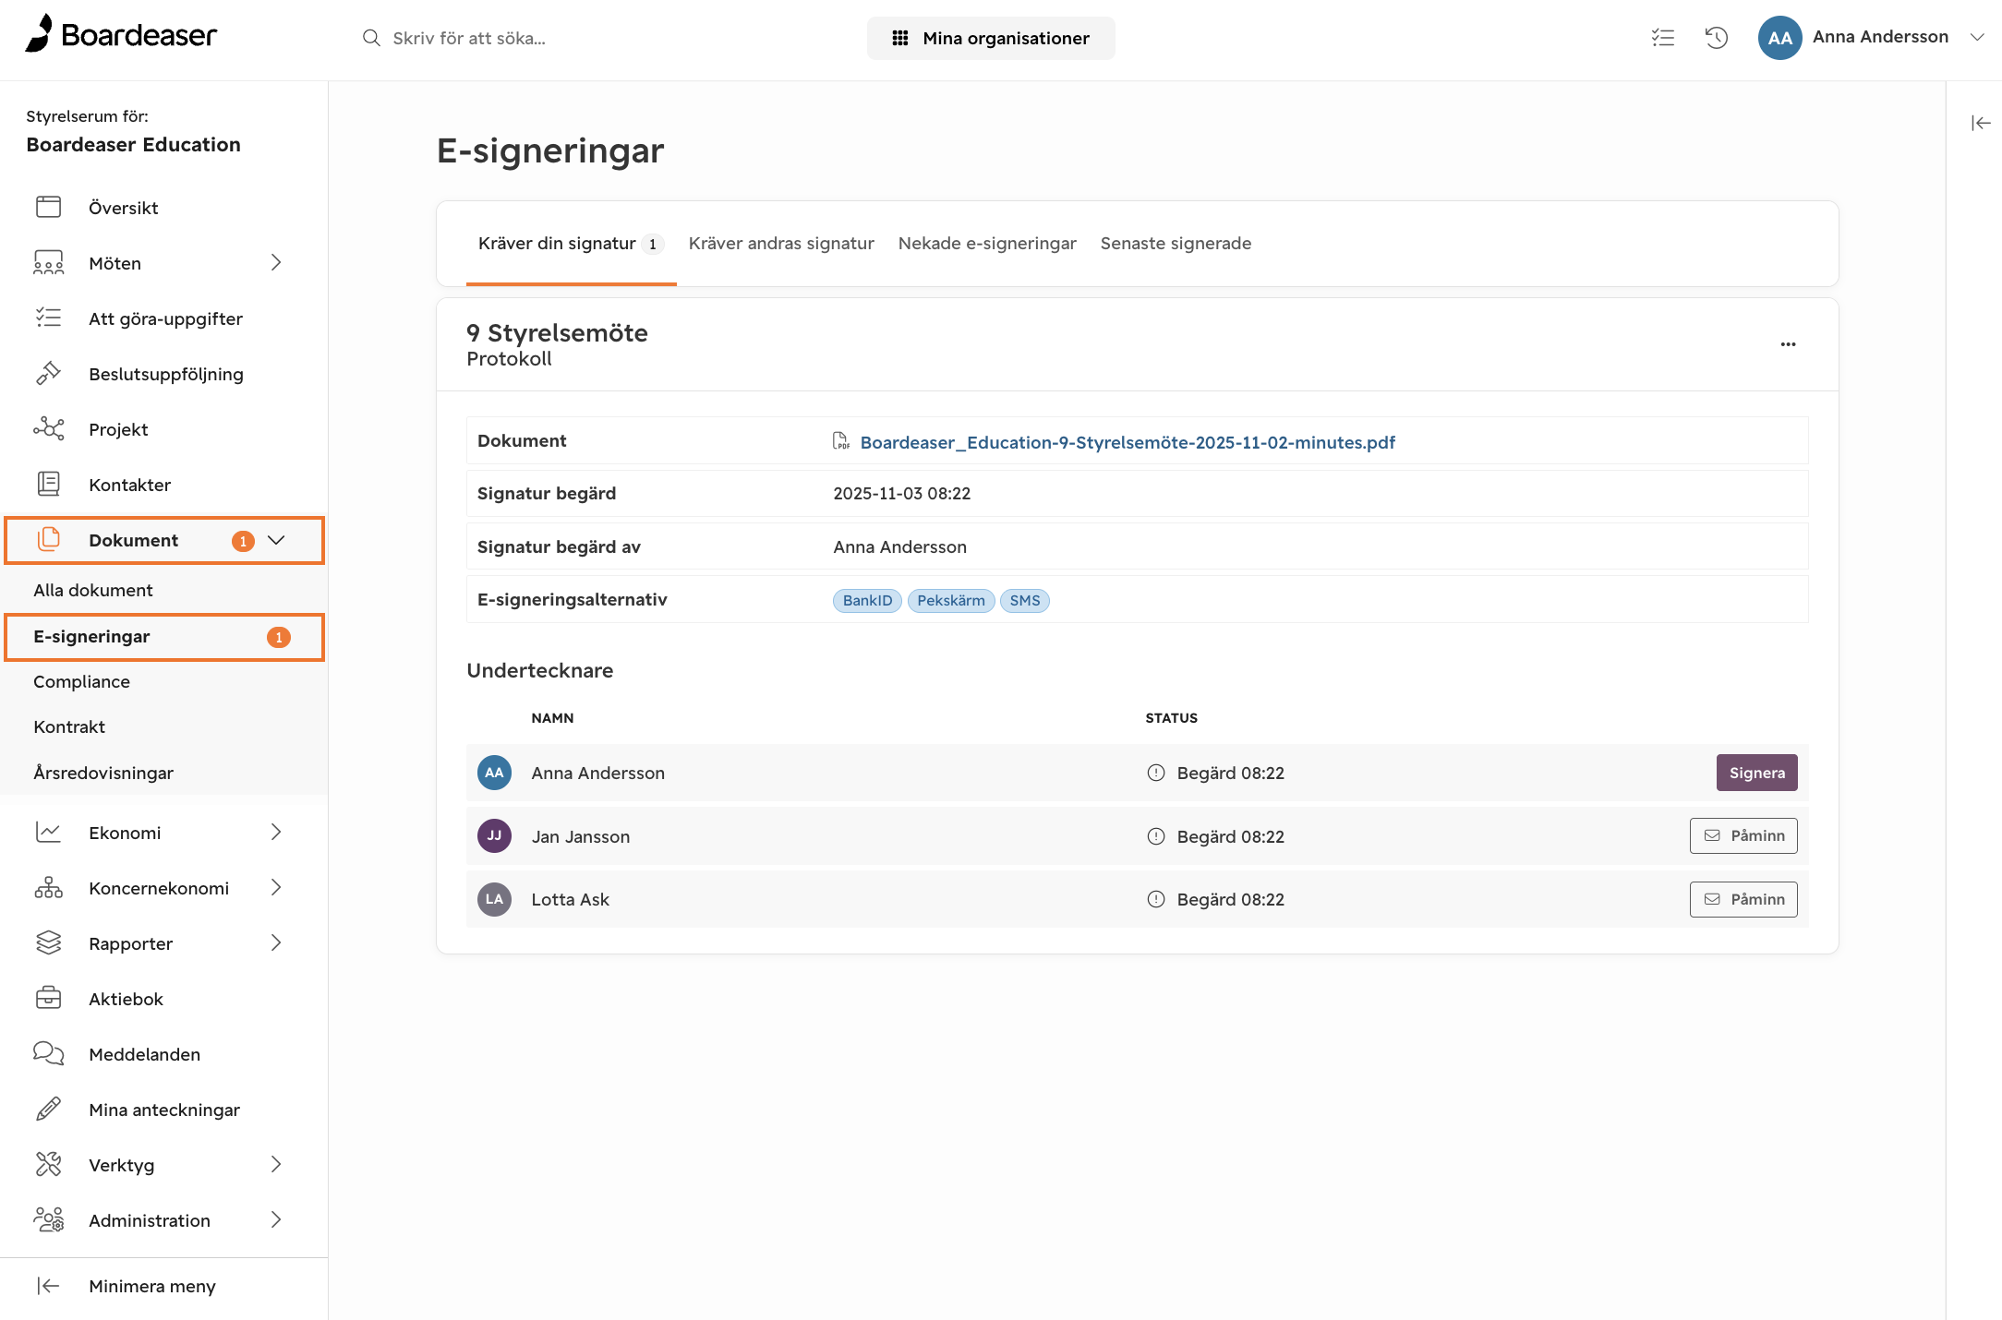Click Signera button for Anna Andersson
2002x1320 pixels.
click(1756, 773)
